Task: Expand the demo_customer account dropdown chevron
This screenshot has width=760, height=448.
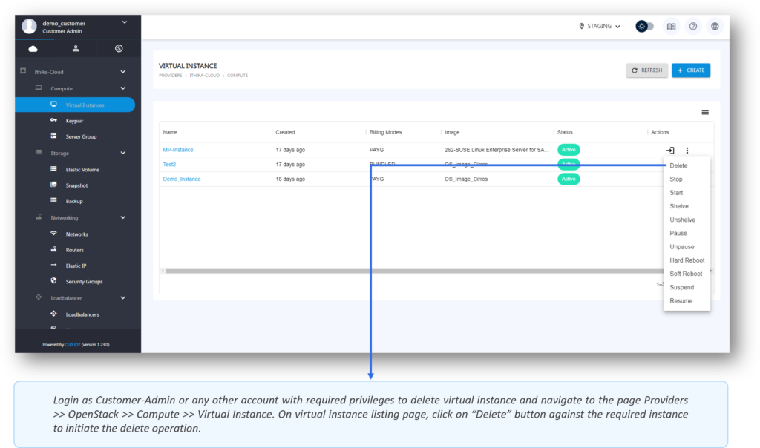Action: (x=125, y=22)
